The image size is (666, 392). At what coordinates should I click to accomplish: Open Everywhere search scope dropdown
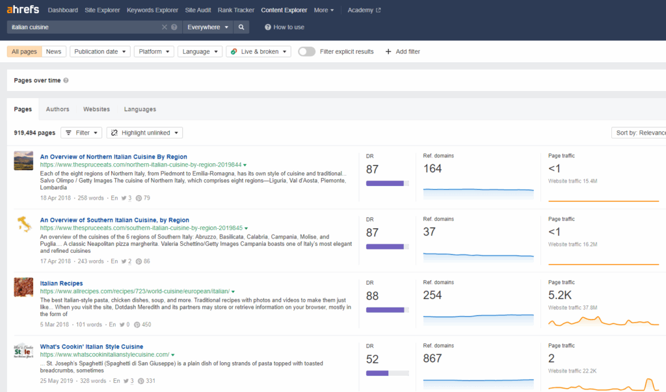[x=207, y=27]
